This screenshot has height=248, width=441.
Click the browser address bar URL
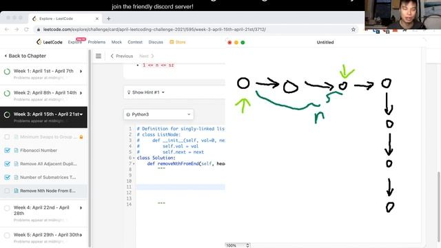click(x=154, y=30)
